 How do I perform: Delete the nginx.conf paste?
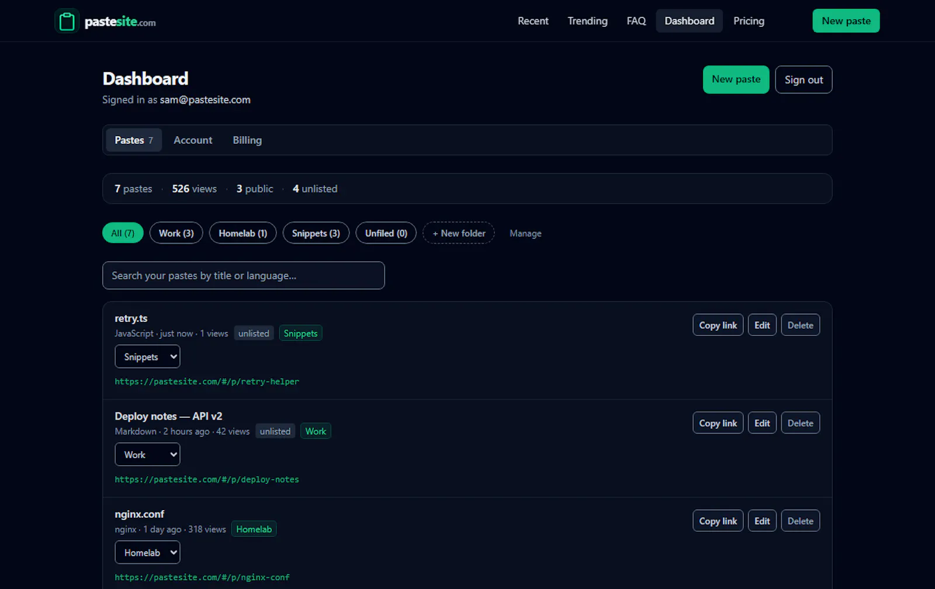point(800,521)
